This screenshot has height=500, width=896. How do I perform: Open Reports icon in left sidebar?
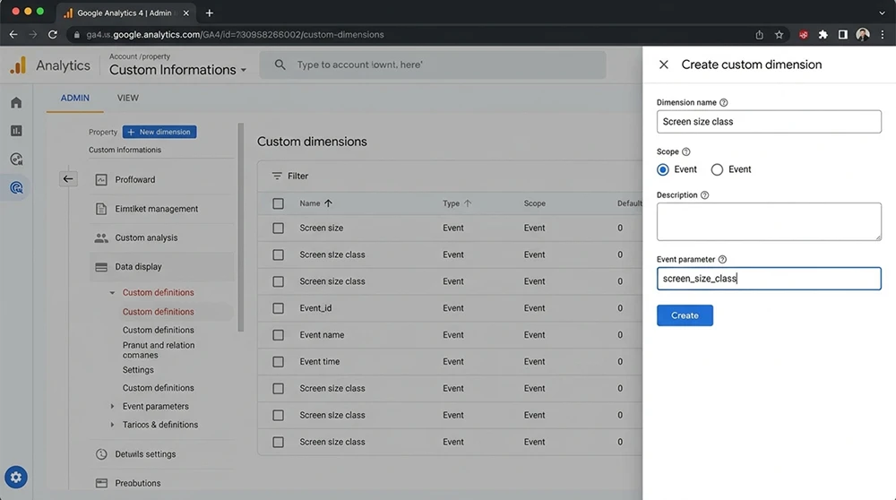point(15,131)
